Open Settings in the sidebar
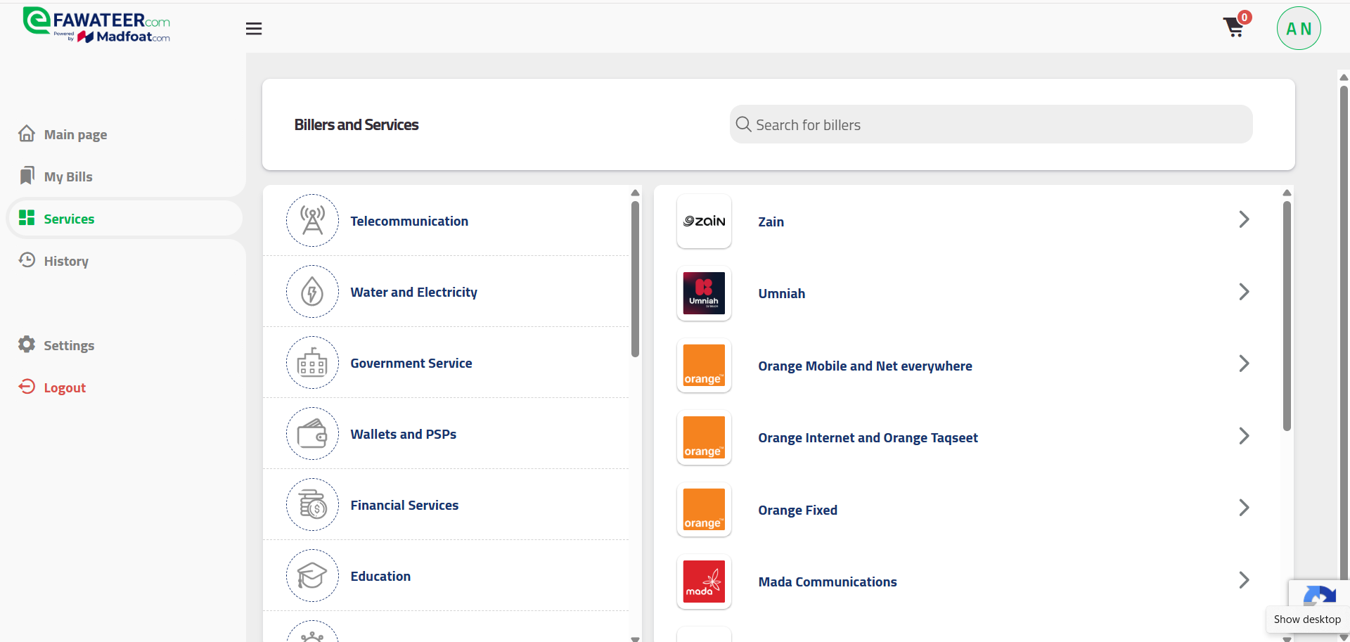 coord(68,346)
